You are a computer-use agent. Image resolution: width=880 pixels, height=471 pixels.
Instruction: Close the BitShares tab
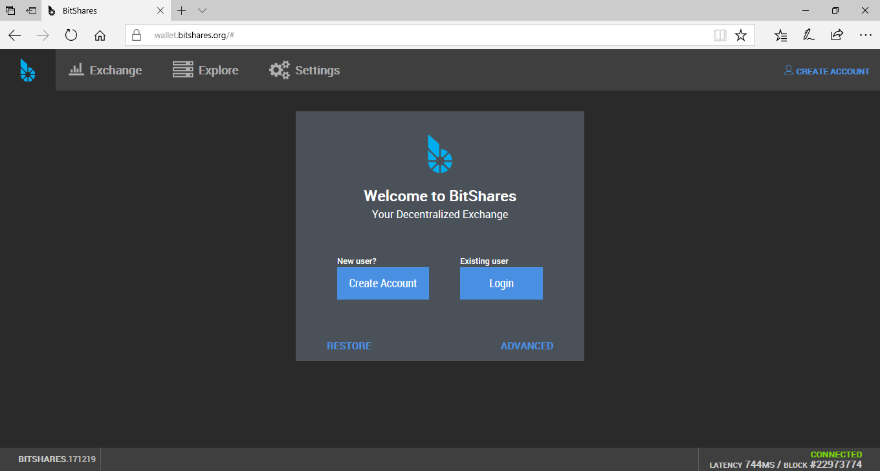click(160, 10)
